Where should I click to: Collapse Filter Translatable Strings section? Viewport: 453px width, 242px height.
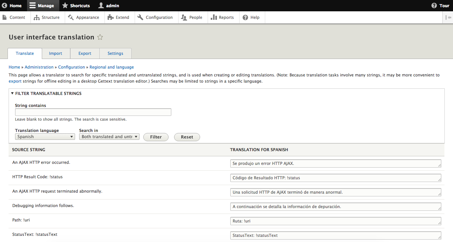click(13, 93)
